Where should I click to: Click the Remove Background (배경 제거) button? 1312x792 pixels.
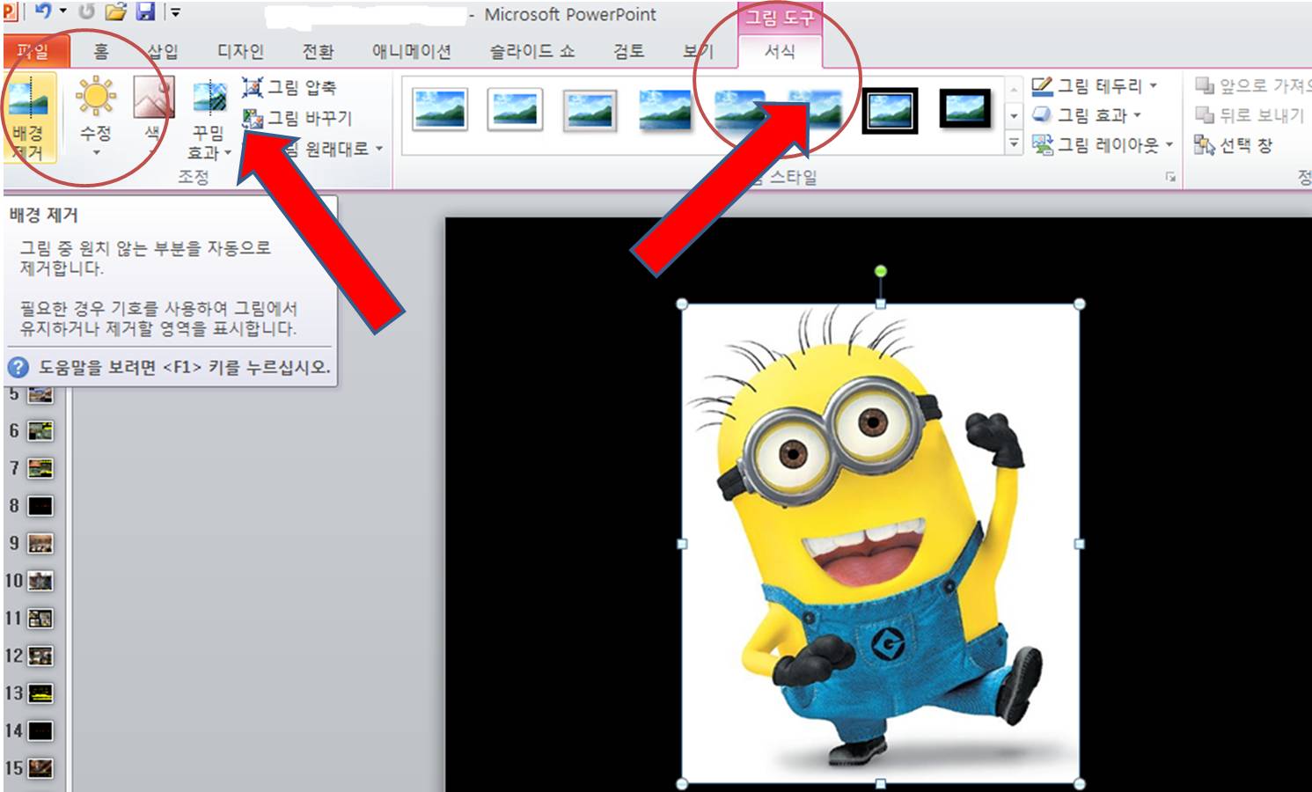point(28,118)
